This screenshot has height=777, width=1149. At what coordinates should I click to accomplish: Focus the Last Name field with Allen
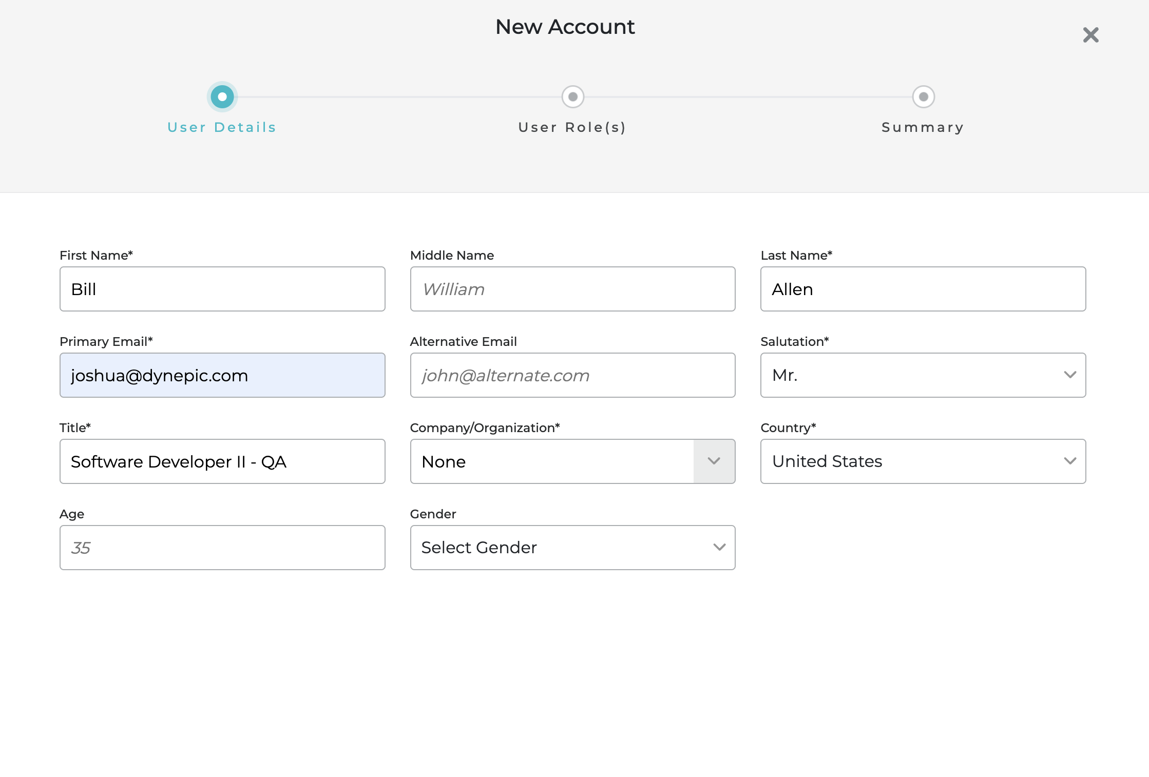[x=923, y=289]
